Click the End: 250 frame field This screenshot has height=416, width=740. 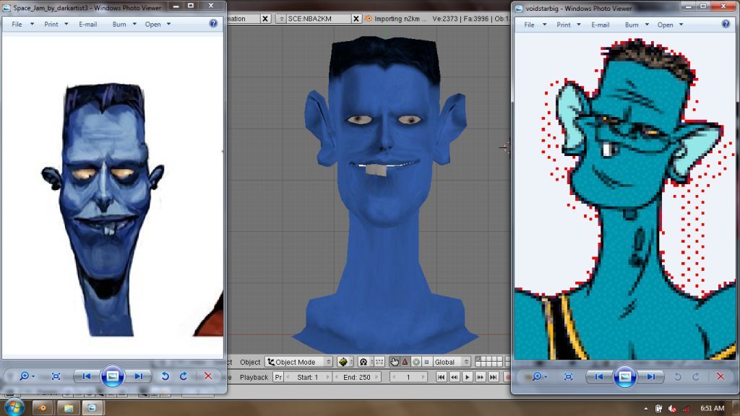(x=357, y=377)
